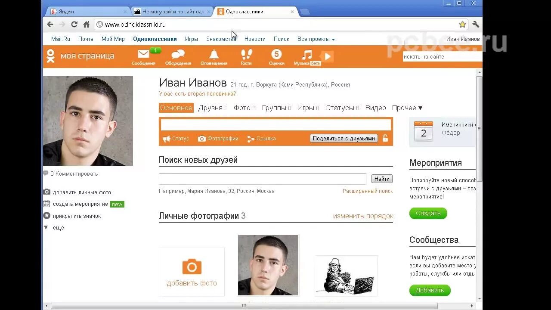Open Все проекты dropdown
Screen dimensions: 551x310
click(x=316, y=39)
